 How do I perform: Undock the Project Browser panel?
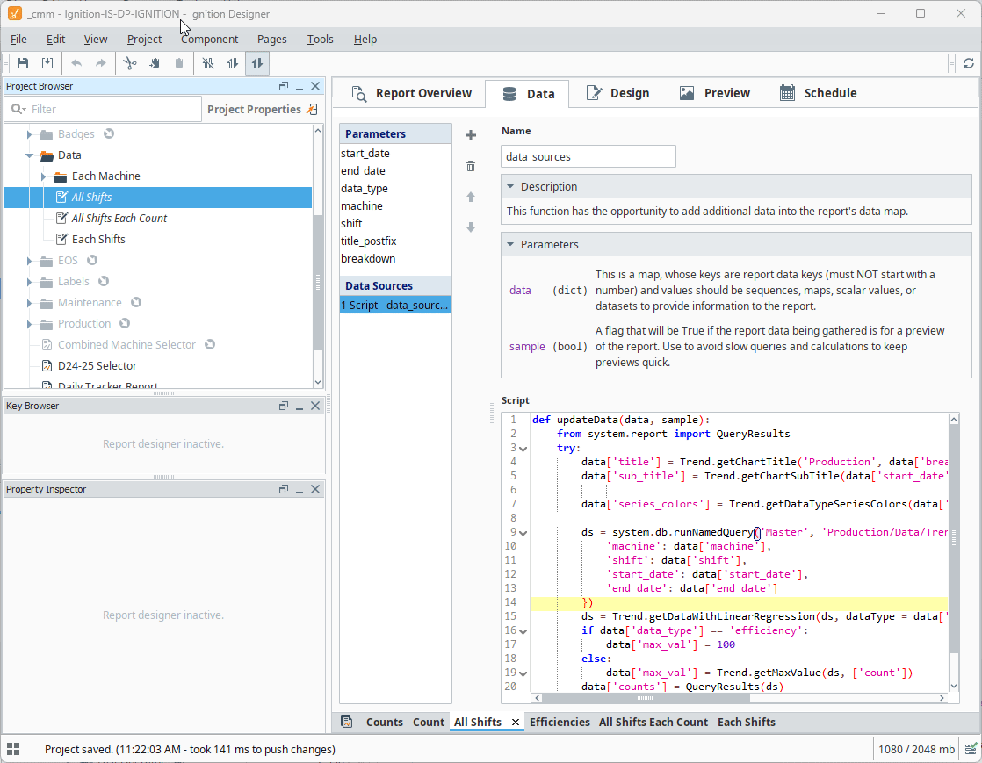point(284,86)
